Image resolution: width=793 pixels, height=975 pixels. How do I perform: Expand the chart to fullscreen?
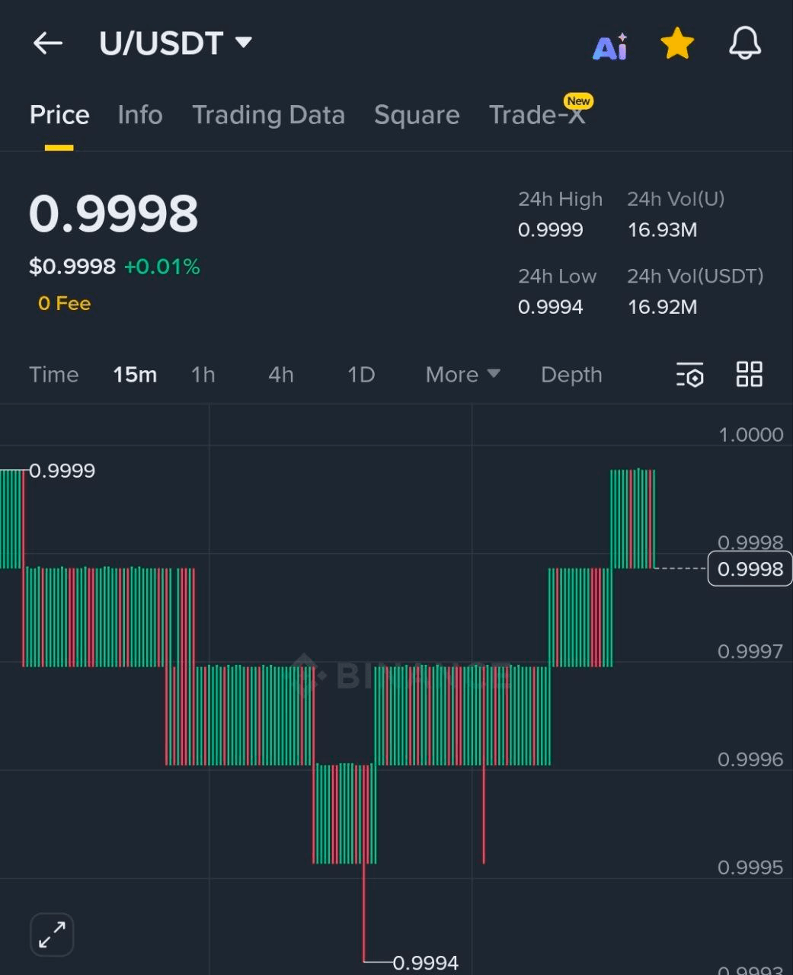point(51,934)
